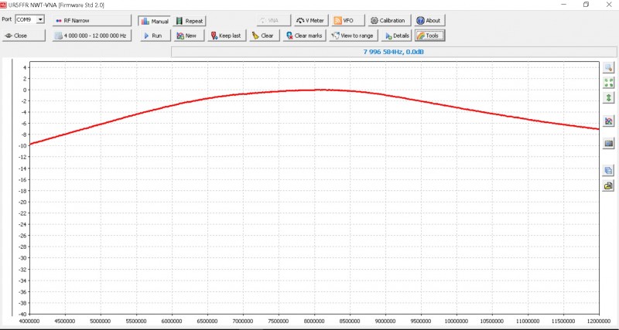Click the Clear marks button
The height and width of the screenshot is (330, 619).
tap(304, 36)
